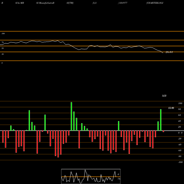
Task: Click the current MR value beside the 80 label
Action: point(171,108)
